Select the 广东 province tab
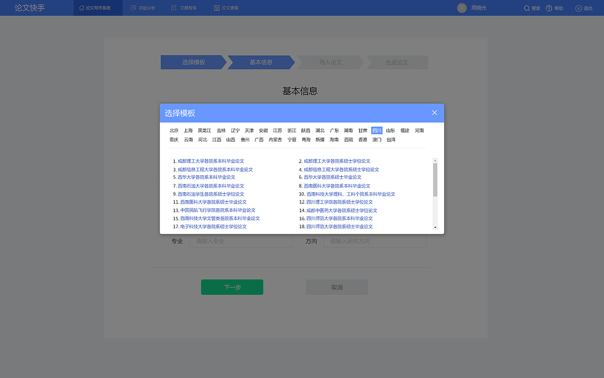Screen dimensions: 604x378 [x=335, y=130]
